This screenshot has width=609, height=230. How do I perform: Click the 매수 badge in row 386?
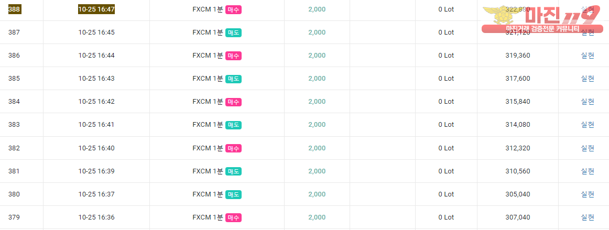233,56
